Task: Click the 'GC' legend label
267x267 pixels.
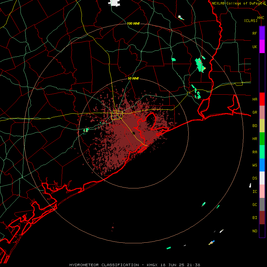Action: point(255,205)
